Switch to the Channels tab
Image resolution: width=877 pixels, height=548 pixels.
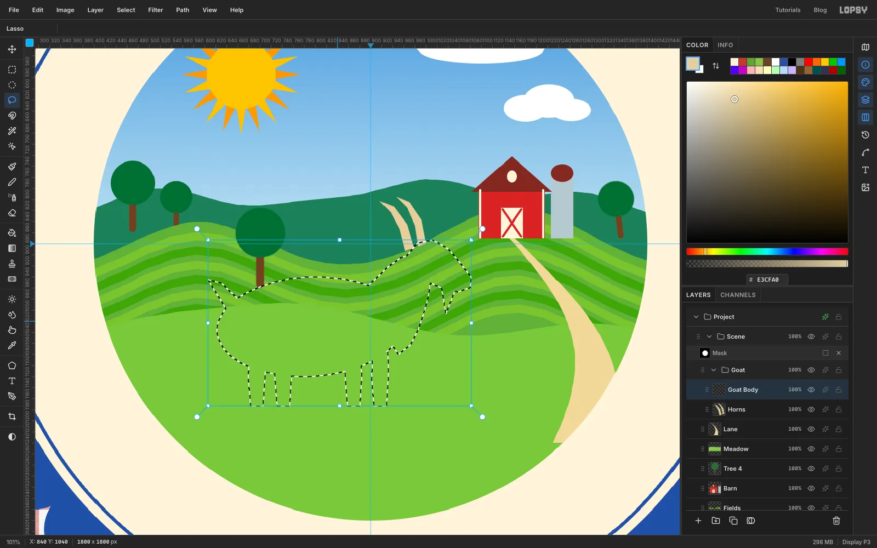(738, 295)
